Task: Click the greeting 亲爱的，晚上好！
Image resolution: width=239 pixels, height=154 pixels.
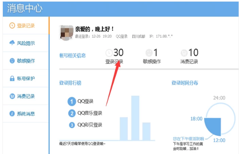Action: tap(94, 29)
